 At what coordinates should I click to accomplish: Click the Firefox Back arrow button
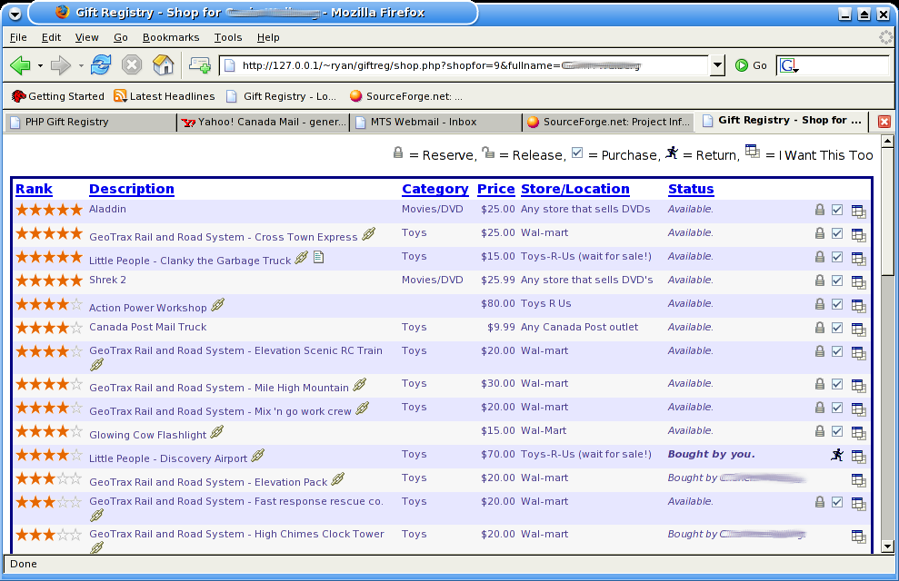21,65
